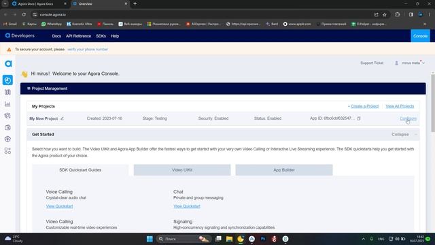The height and width of the screenshot is (245, 435).
Task: Close the Overview browser tab
Action: pos(126,3)
